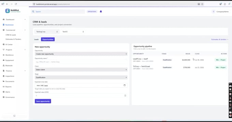Open the Governance icon
Viewport: 232px width, 122px height.
(4, 97)
